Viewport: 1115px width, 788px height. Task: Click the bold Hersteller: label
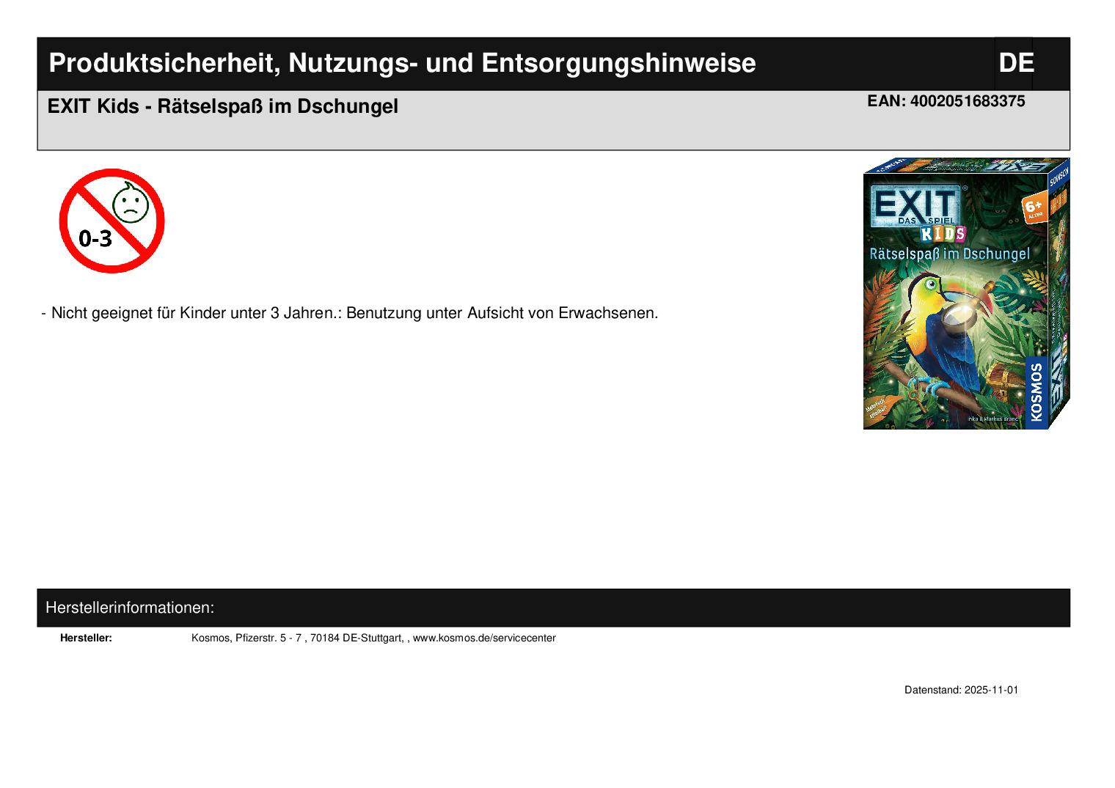[x=86, y=638]
